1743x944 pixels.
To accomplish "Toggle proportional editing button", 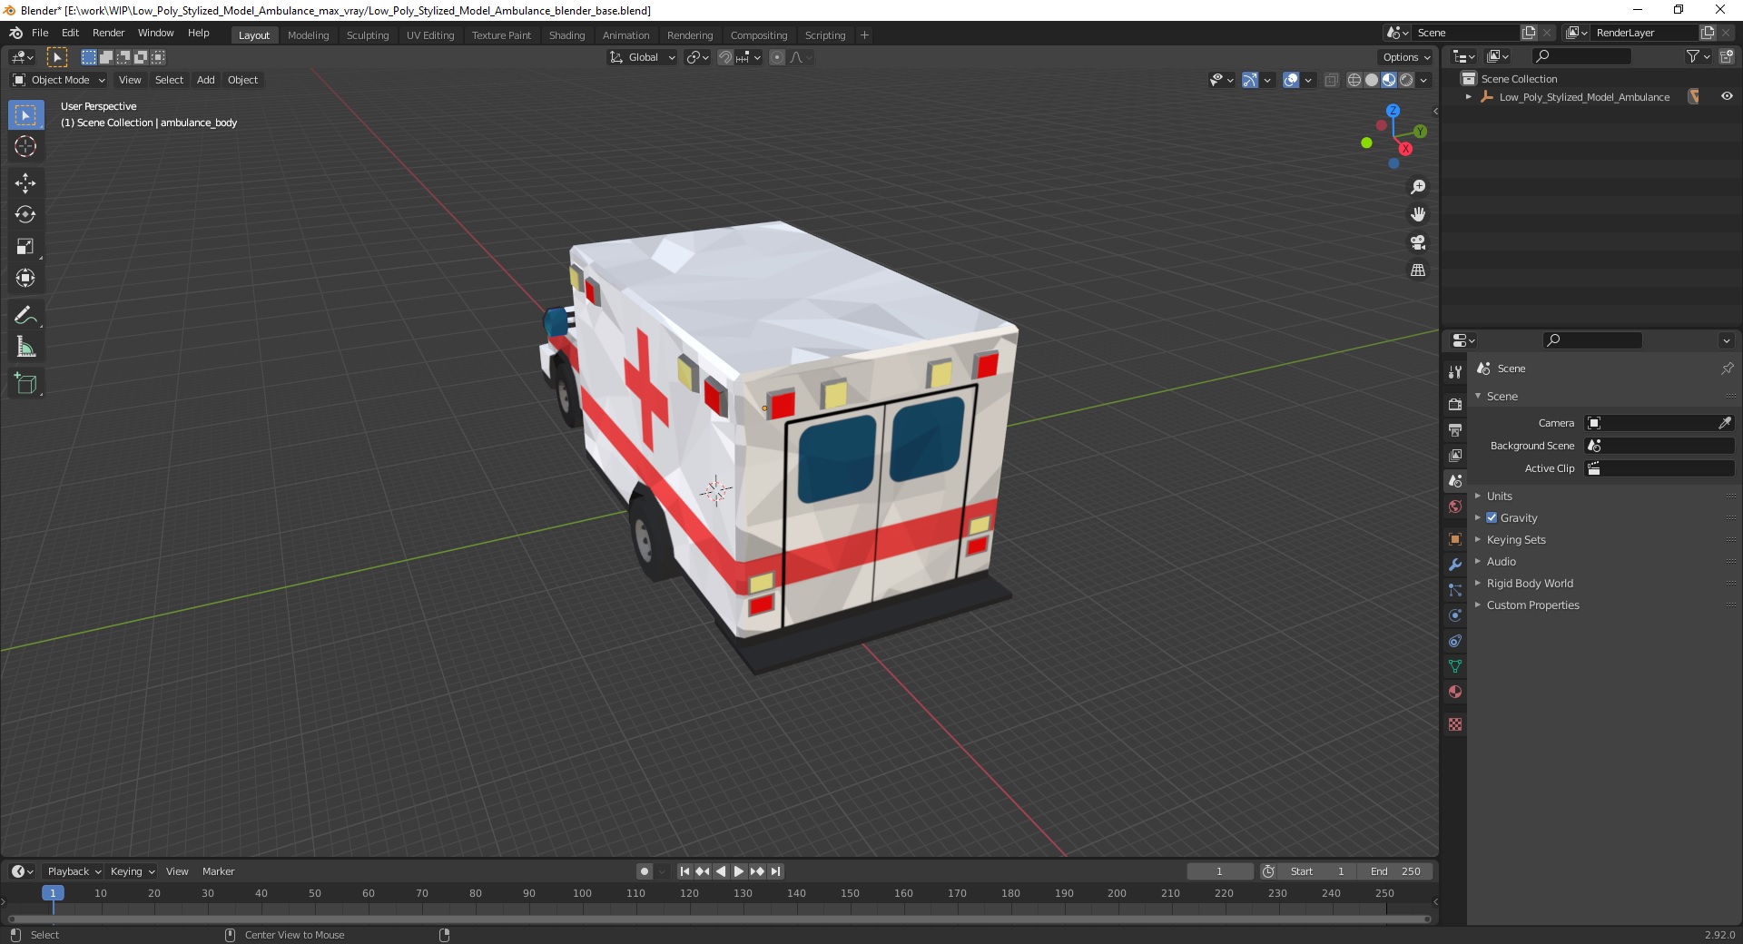I will tap(777, 57).
